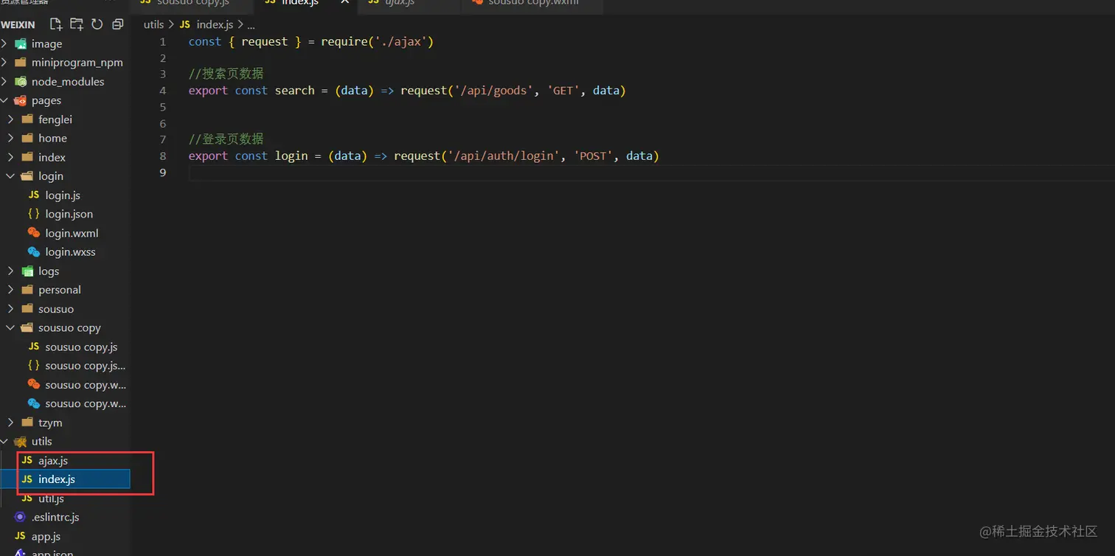
Task: Click the orange WeChat icon beside login.wxml
Action: [34, 233]
